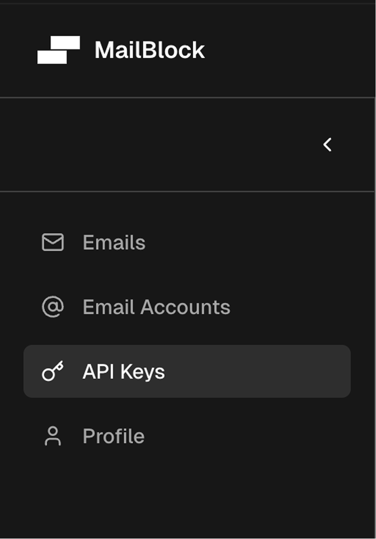Select the @ icon for Email Accounts
The height and width of the screenshot is (539, 376).
[x=52, y=307]
